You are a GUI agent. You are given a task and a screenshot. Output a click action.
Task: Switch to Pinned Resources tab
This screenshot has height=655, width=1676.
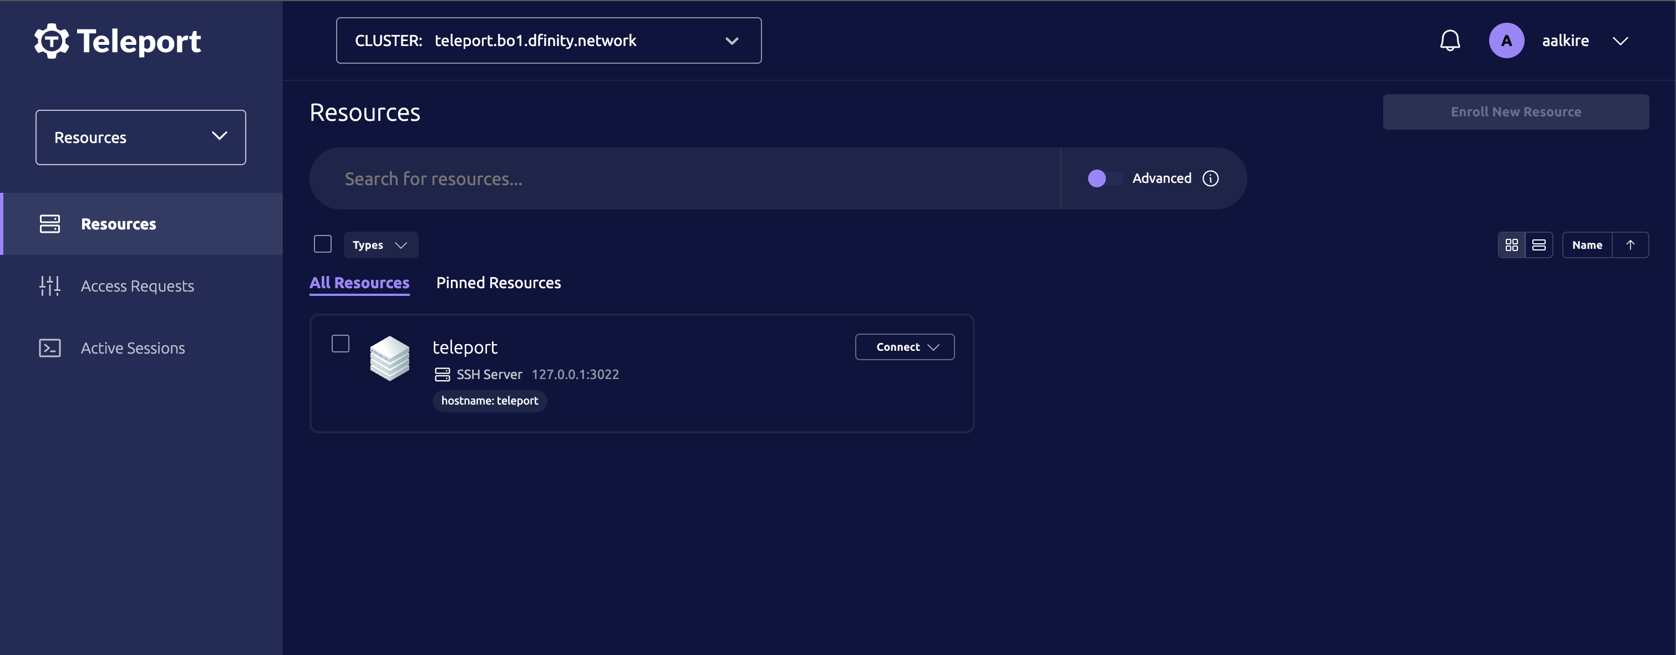tap(499, 283)
